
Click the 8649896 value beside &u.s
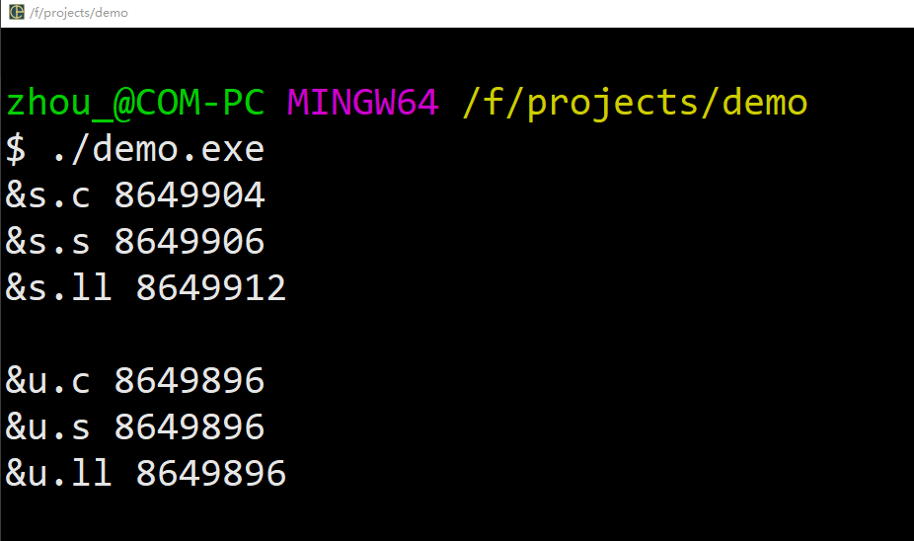pos(190,427)
